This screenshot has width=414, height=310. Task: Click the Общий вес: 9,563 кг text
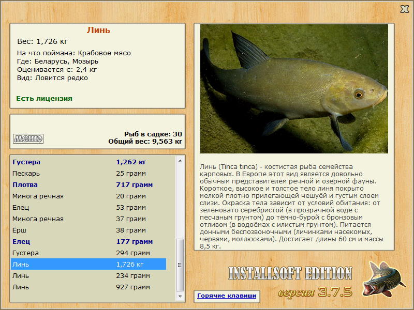(x=145, y=141)
